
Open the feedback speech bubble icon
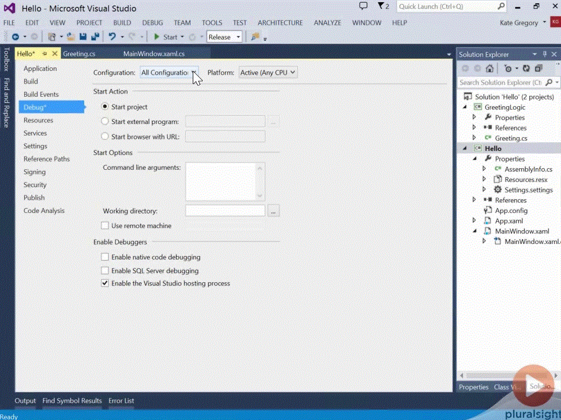tap(363, 6)
